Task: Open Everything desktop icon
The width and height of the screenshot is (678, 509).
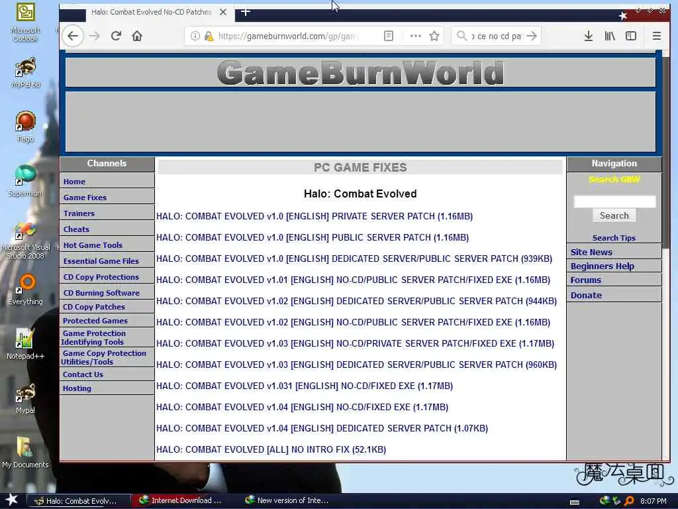Action: [x=25, y=290]
